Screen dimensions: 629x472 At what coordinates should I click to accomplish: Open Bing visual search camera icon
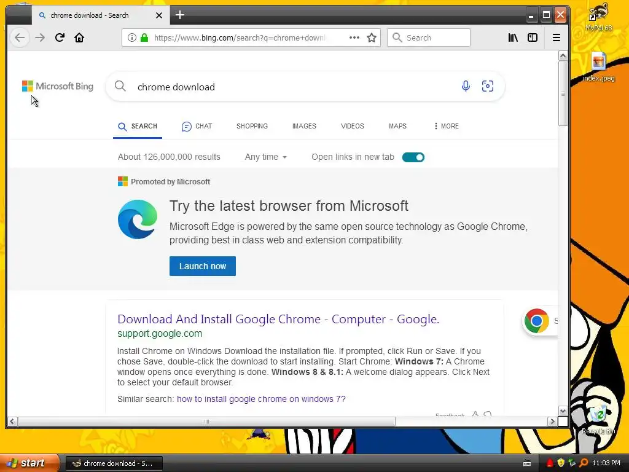pyautogui.click(x=487, y=86)
